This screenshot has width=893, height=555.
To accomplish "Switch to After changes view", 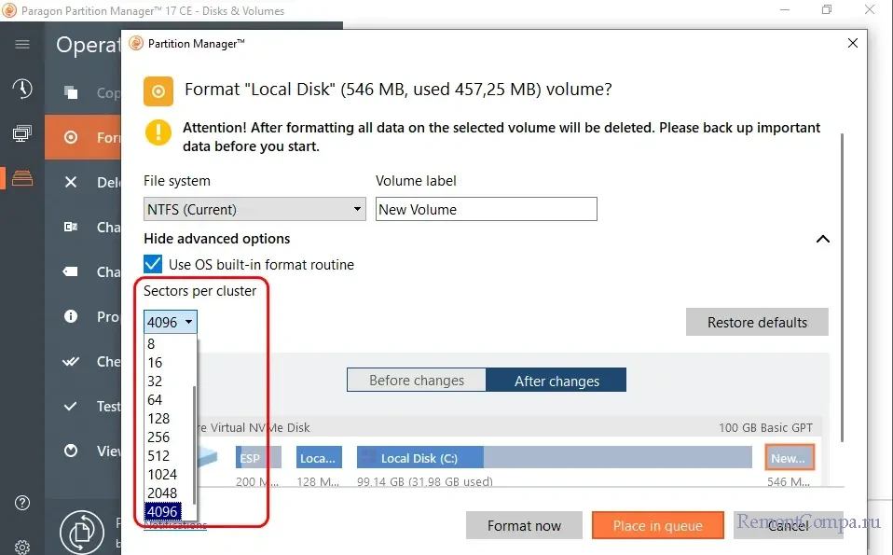I will tap(556, 380).
